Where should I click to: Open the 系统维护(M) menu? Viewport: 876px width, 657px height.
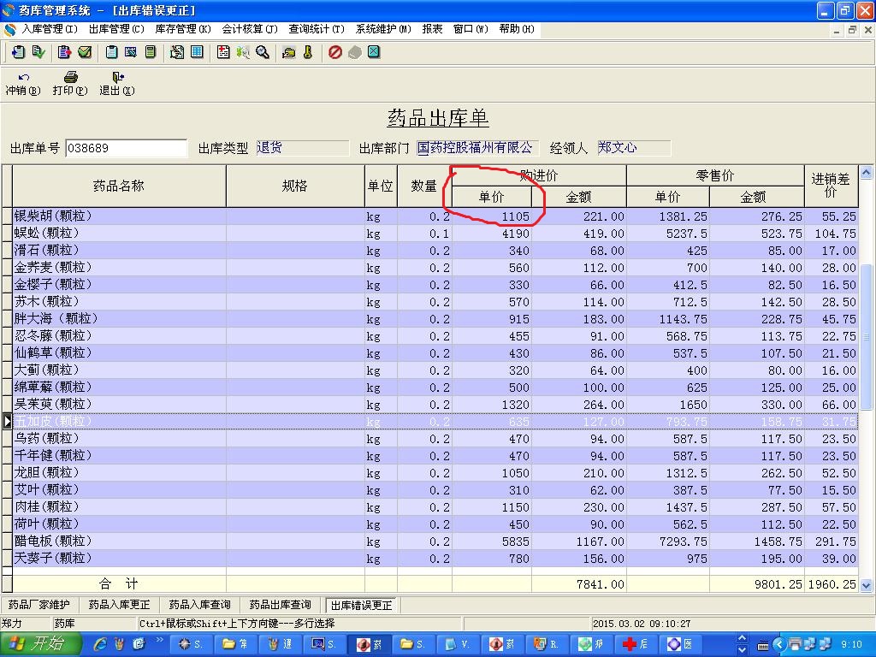point(383,28)
